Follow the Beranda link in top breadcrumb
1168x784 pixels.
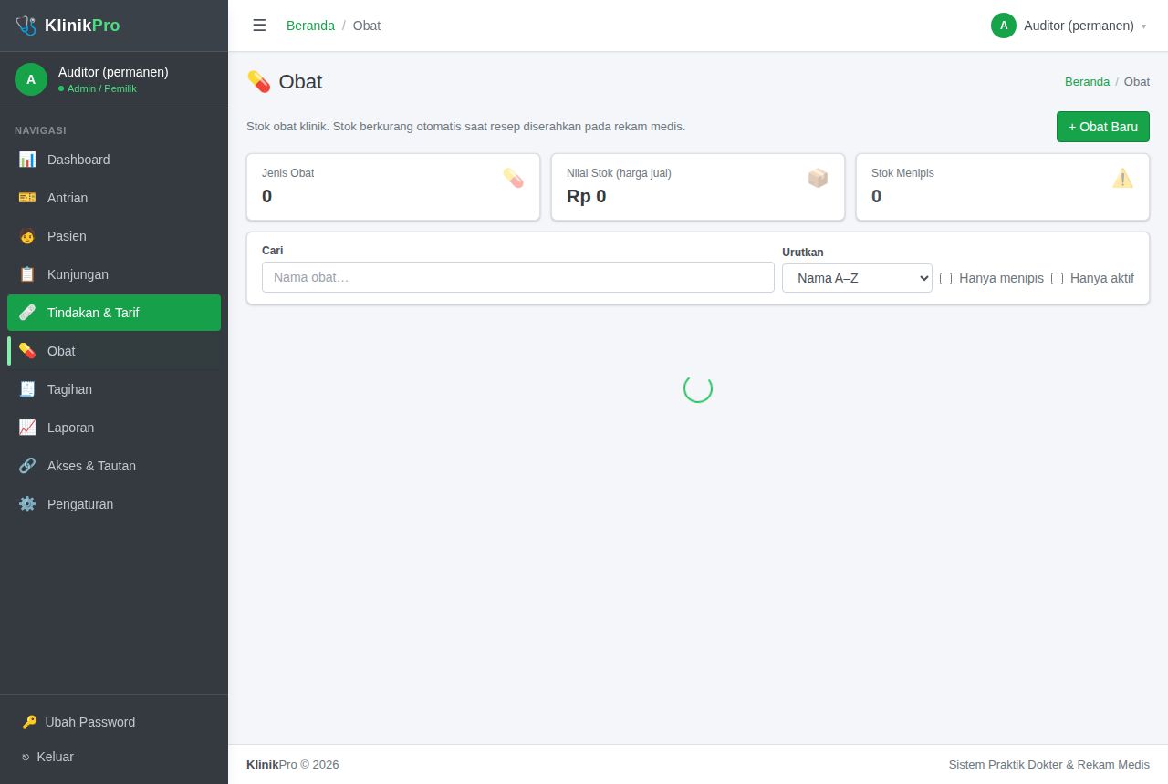(310, 26)
